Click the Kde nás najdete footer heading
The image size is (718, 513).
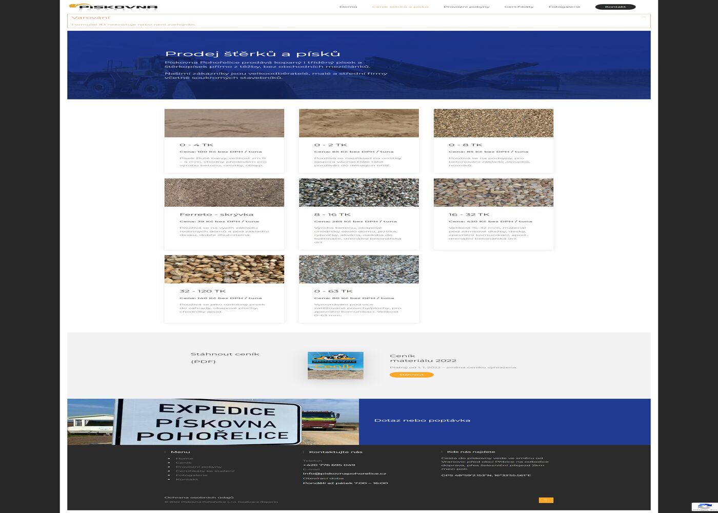pyautogui.click(x=471, y=452)
